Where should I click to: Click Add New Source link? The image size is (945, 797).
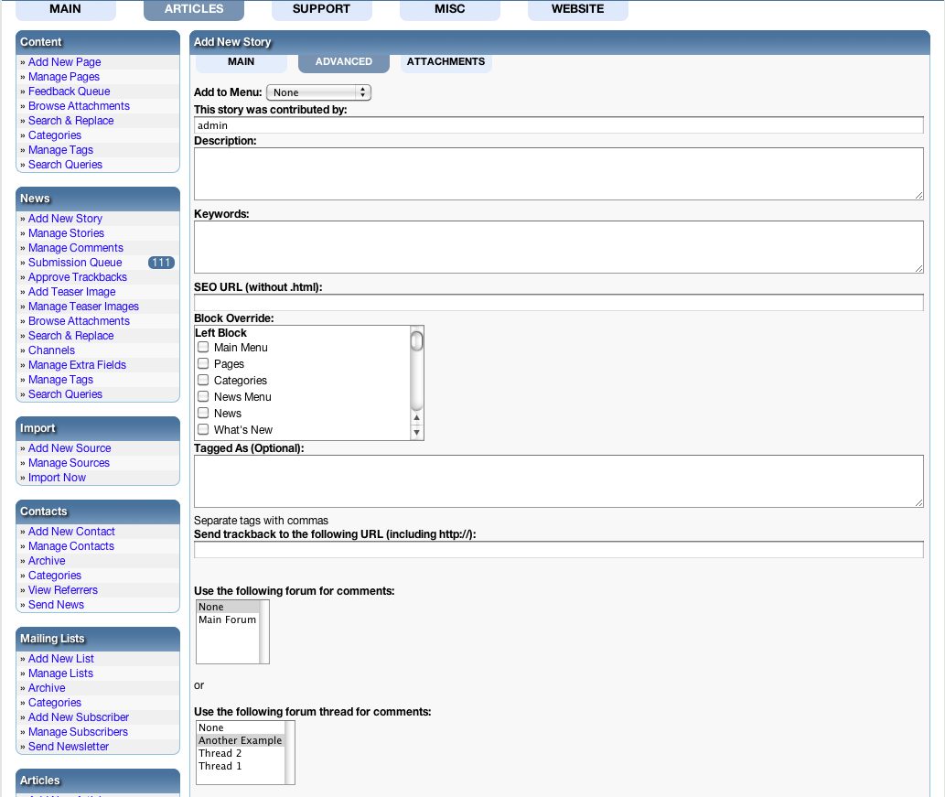click(70, 448)
